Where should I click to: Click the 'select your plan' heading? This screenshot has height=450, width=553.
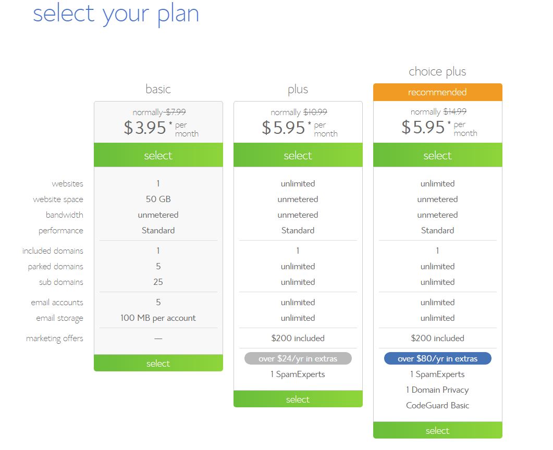click(116, 14)
